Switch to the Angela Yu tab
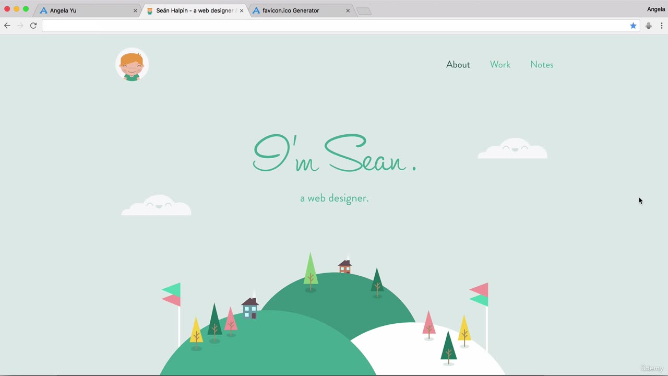The image size is (668, 376). (x=88, y=10)
